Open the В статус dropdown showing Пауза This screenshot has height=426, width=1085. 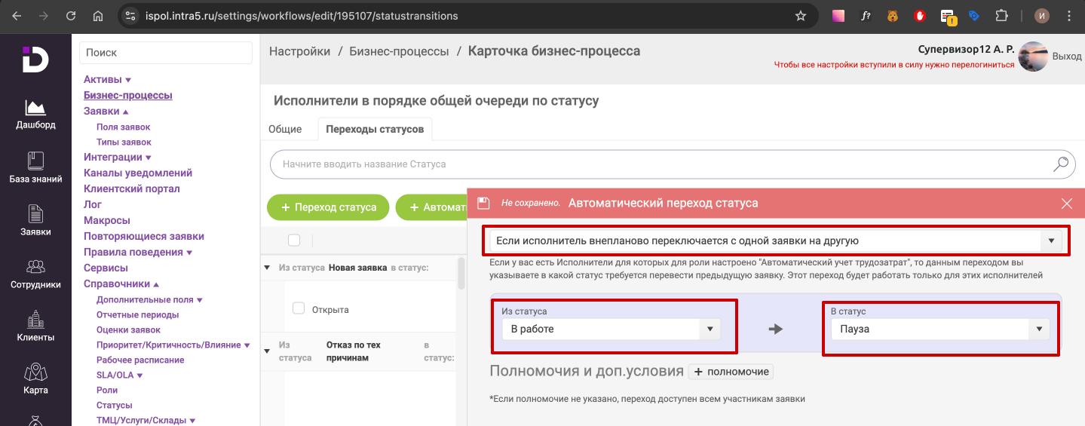939,329
